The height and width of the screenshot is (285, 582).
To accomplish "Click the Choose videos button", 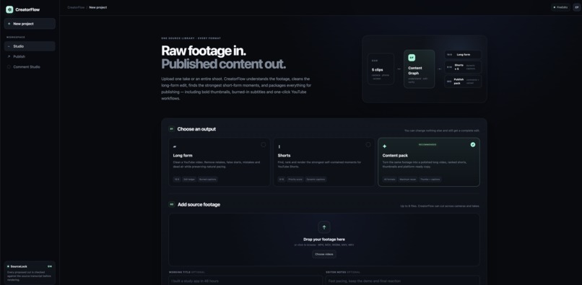I will (x=324, y=254).
